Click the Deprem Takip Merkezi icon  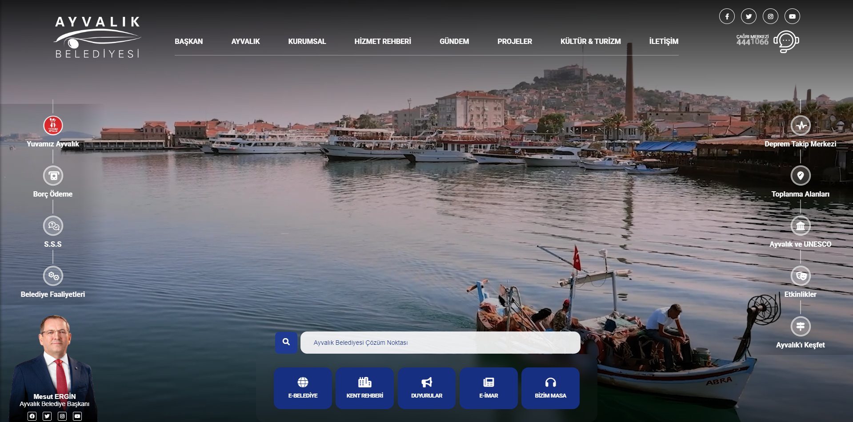click(801, 126)
